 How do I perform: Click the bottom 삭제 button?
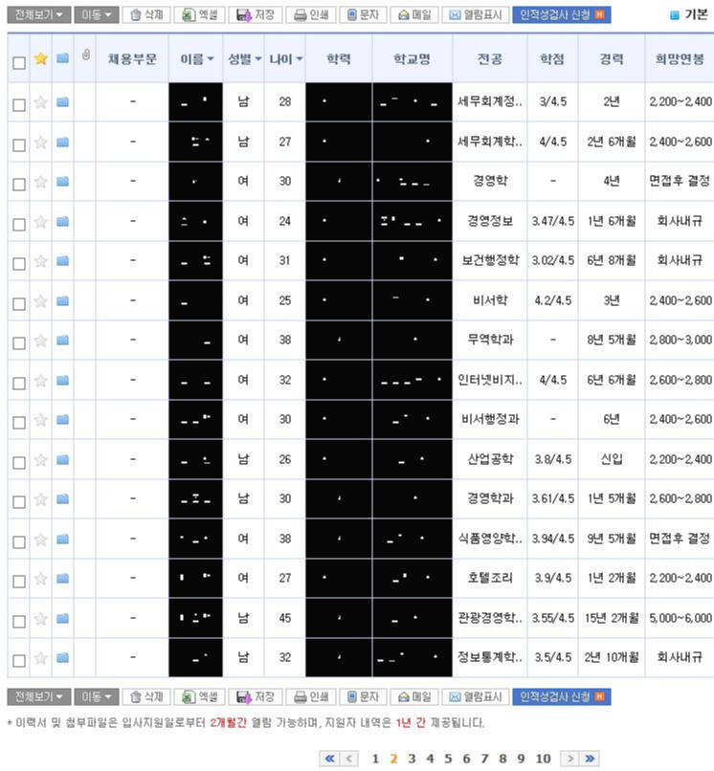(146, 696)
